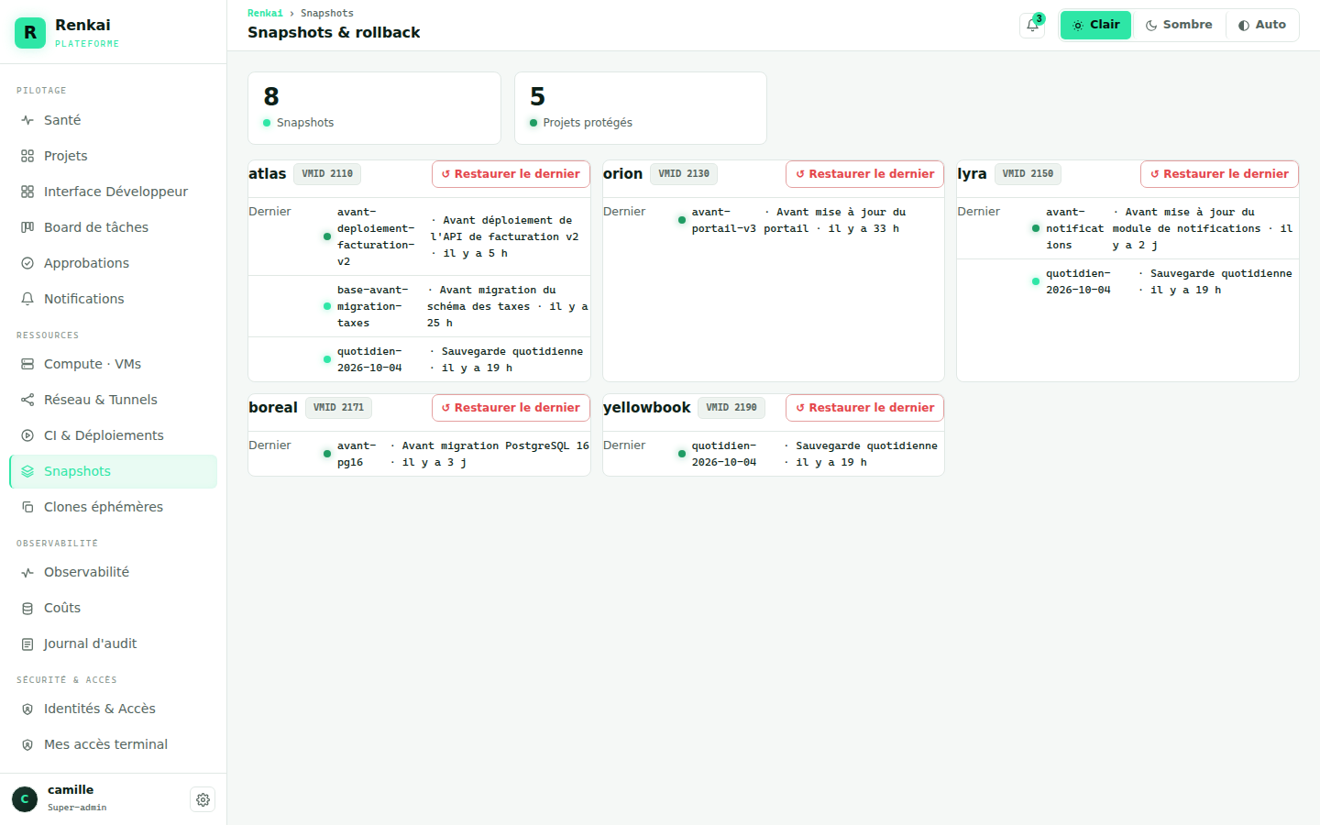Click the Compute VMs server icon
This screenshot has width=1320, height=825.
tap(27, 364)
